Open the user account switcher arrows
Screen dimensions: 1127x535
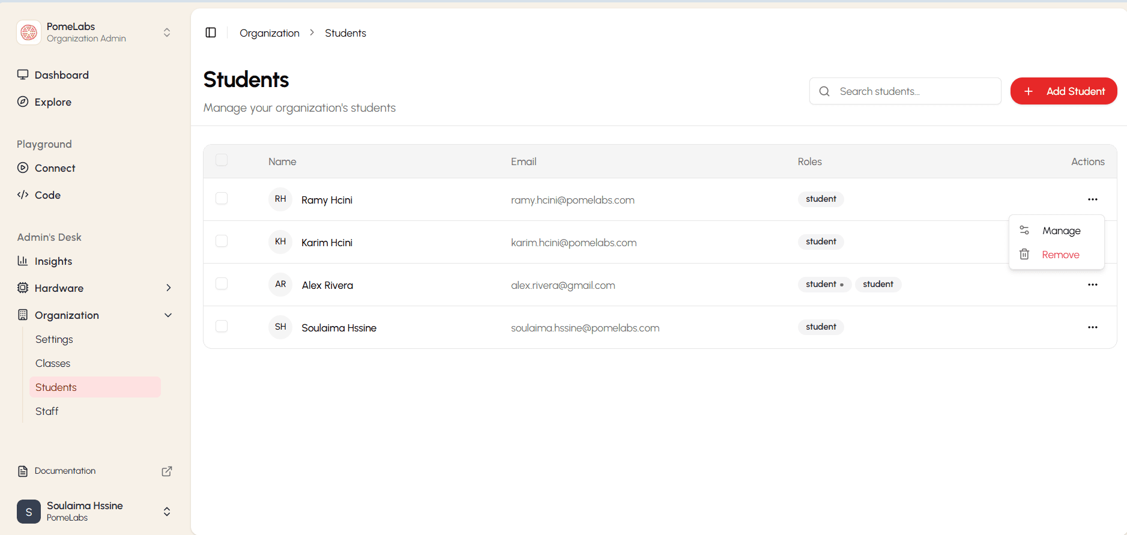167,512
